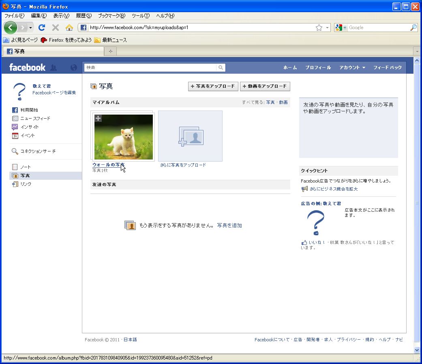Open the ツール menu
422x364 pixels.
[x=141, y=16]
